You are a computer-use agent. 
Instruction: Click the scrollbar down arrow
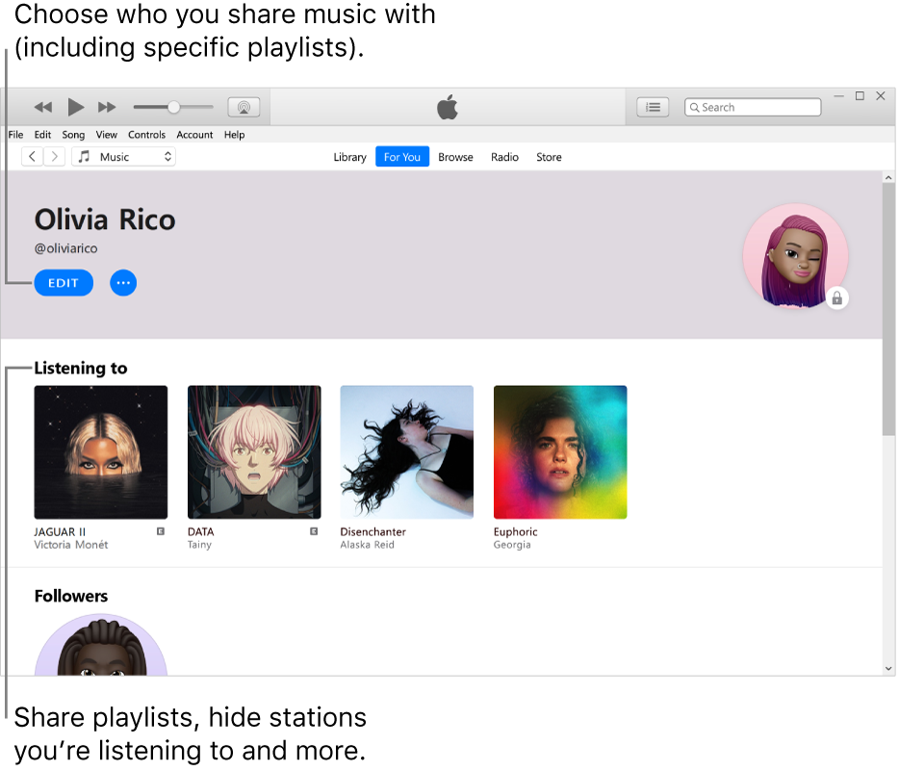pos(889,668)
